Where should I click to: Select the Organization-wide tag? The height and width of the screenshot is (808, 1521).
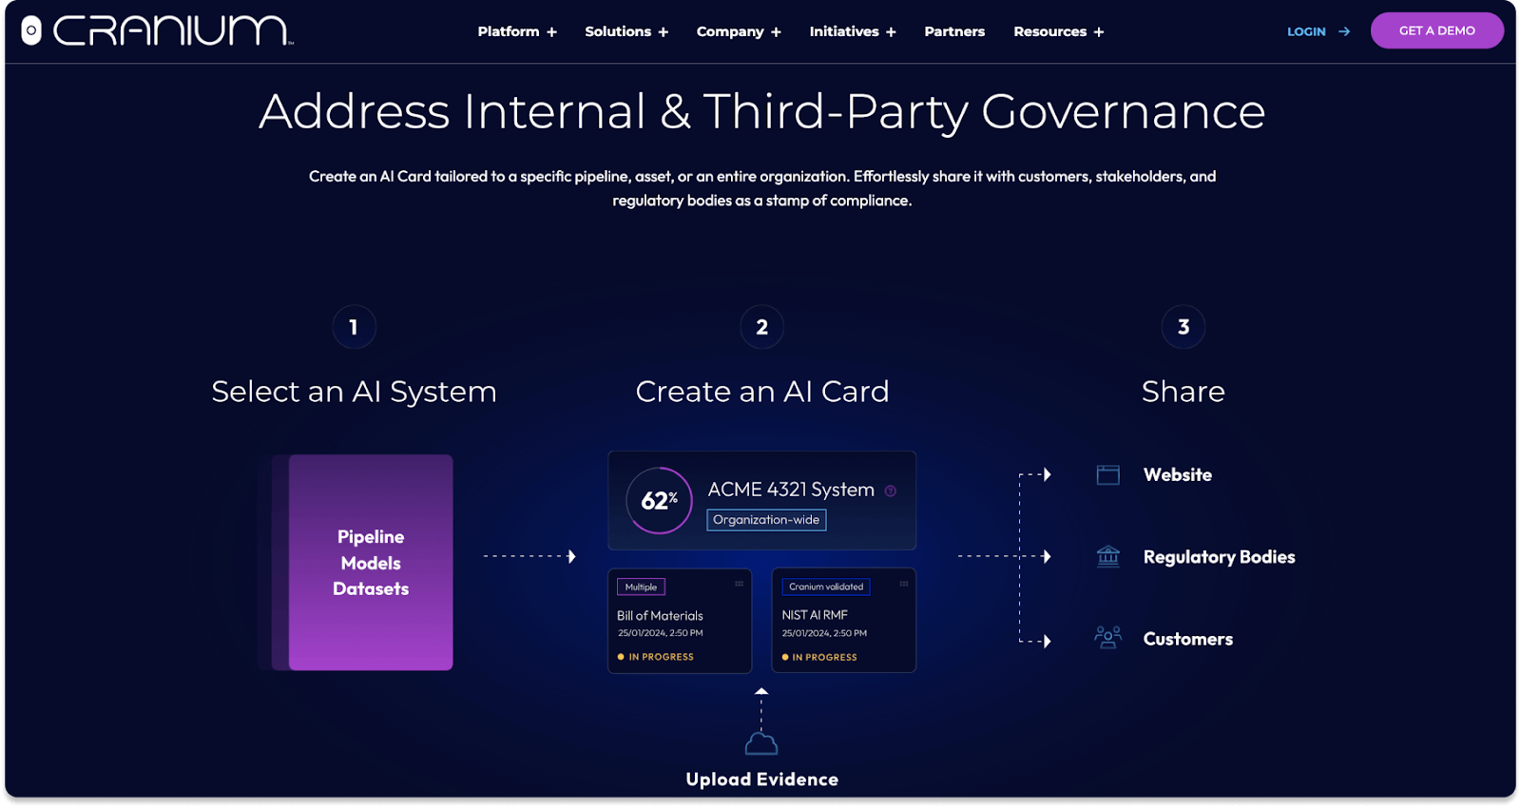tap(766, 520)
